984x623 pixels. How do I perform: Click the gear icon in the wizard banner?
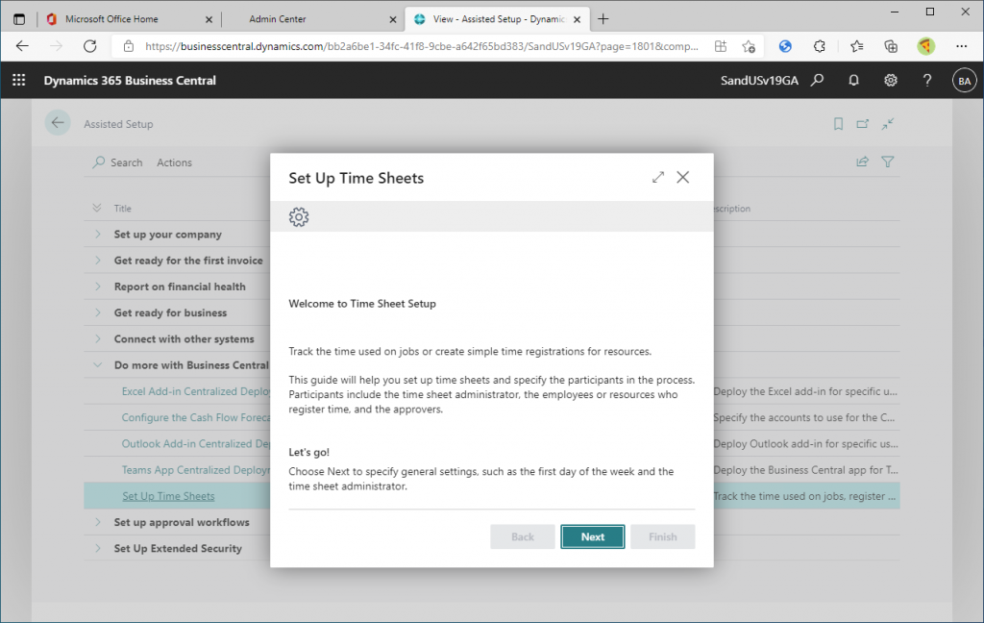coord(299,216)
